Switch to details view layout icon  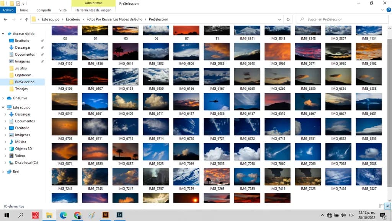(381, 206)
